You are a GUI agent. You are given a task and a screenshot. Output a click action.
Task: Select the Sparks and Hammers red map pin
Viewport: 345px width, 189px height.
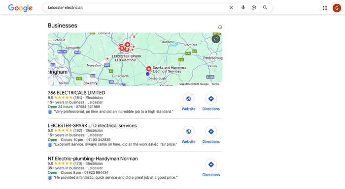click(149, 69)
